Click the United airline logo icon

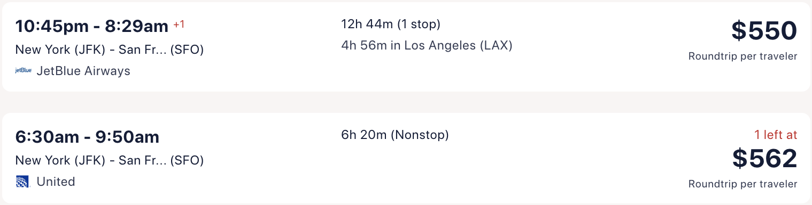[x=23, y=182]
